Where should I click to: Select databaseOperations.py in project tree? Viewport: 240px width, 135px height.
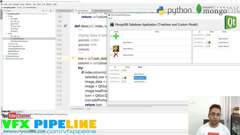(19, 41)
